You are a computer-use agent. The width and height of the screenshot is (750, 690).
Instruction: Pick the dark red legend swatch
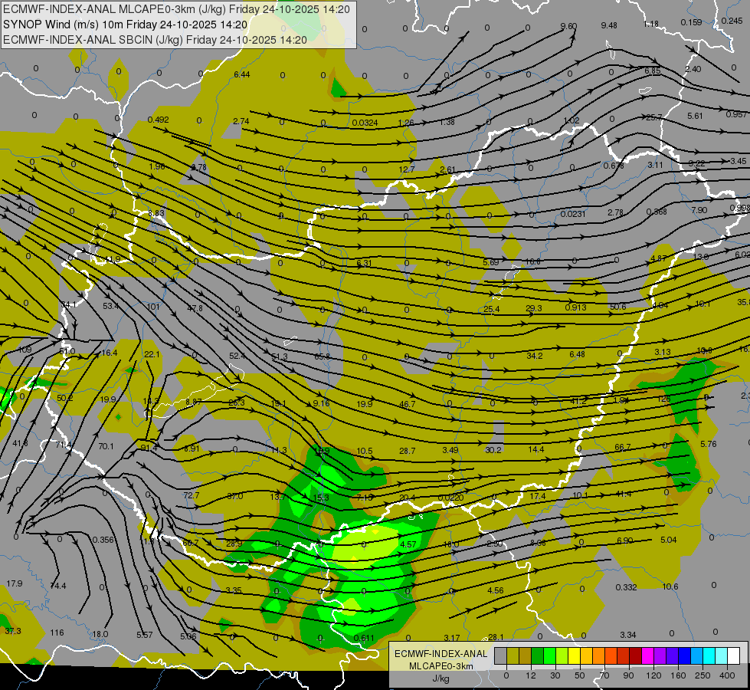(x=635, y=655)
